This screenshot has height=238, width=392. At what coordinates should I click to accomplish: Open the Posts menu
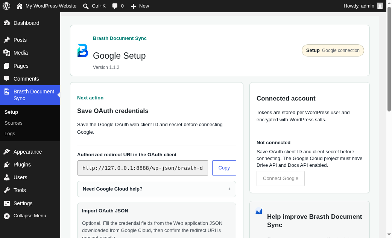(x=30, y=40)
